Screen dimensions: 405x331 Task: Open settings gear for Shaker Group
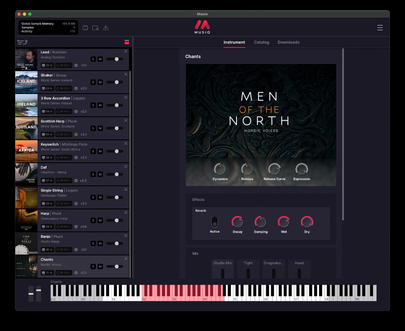(x=76, y=88)
